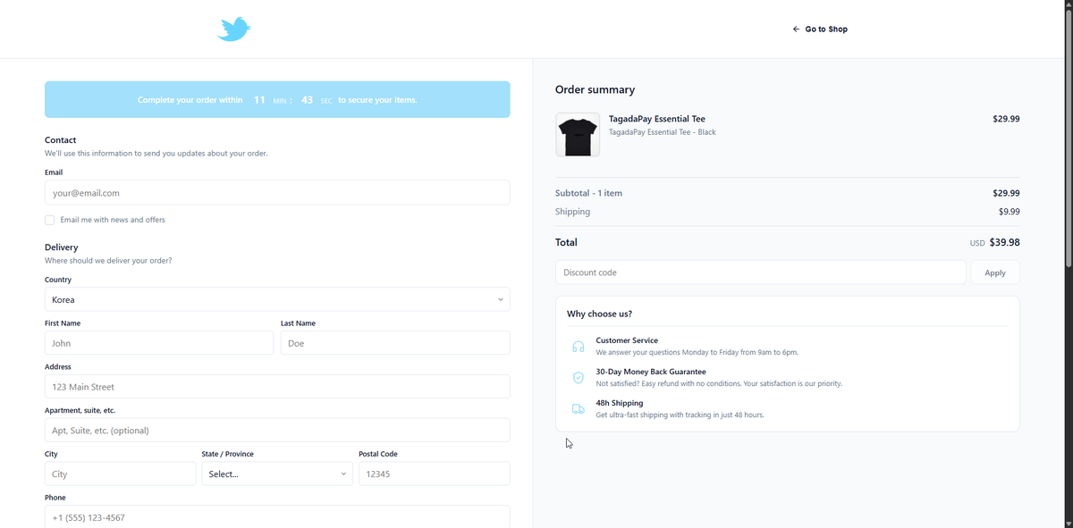The width and height of the screenshot is (1073, 528).
Task: Apply the discount code
Action: pos(995,272)
